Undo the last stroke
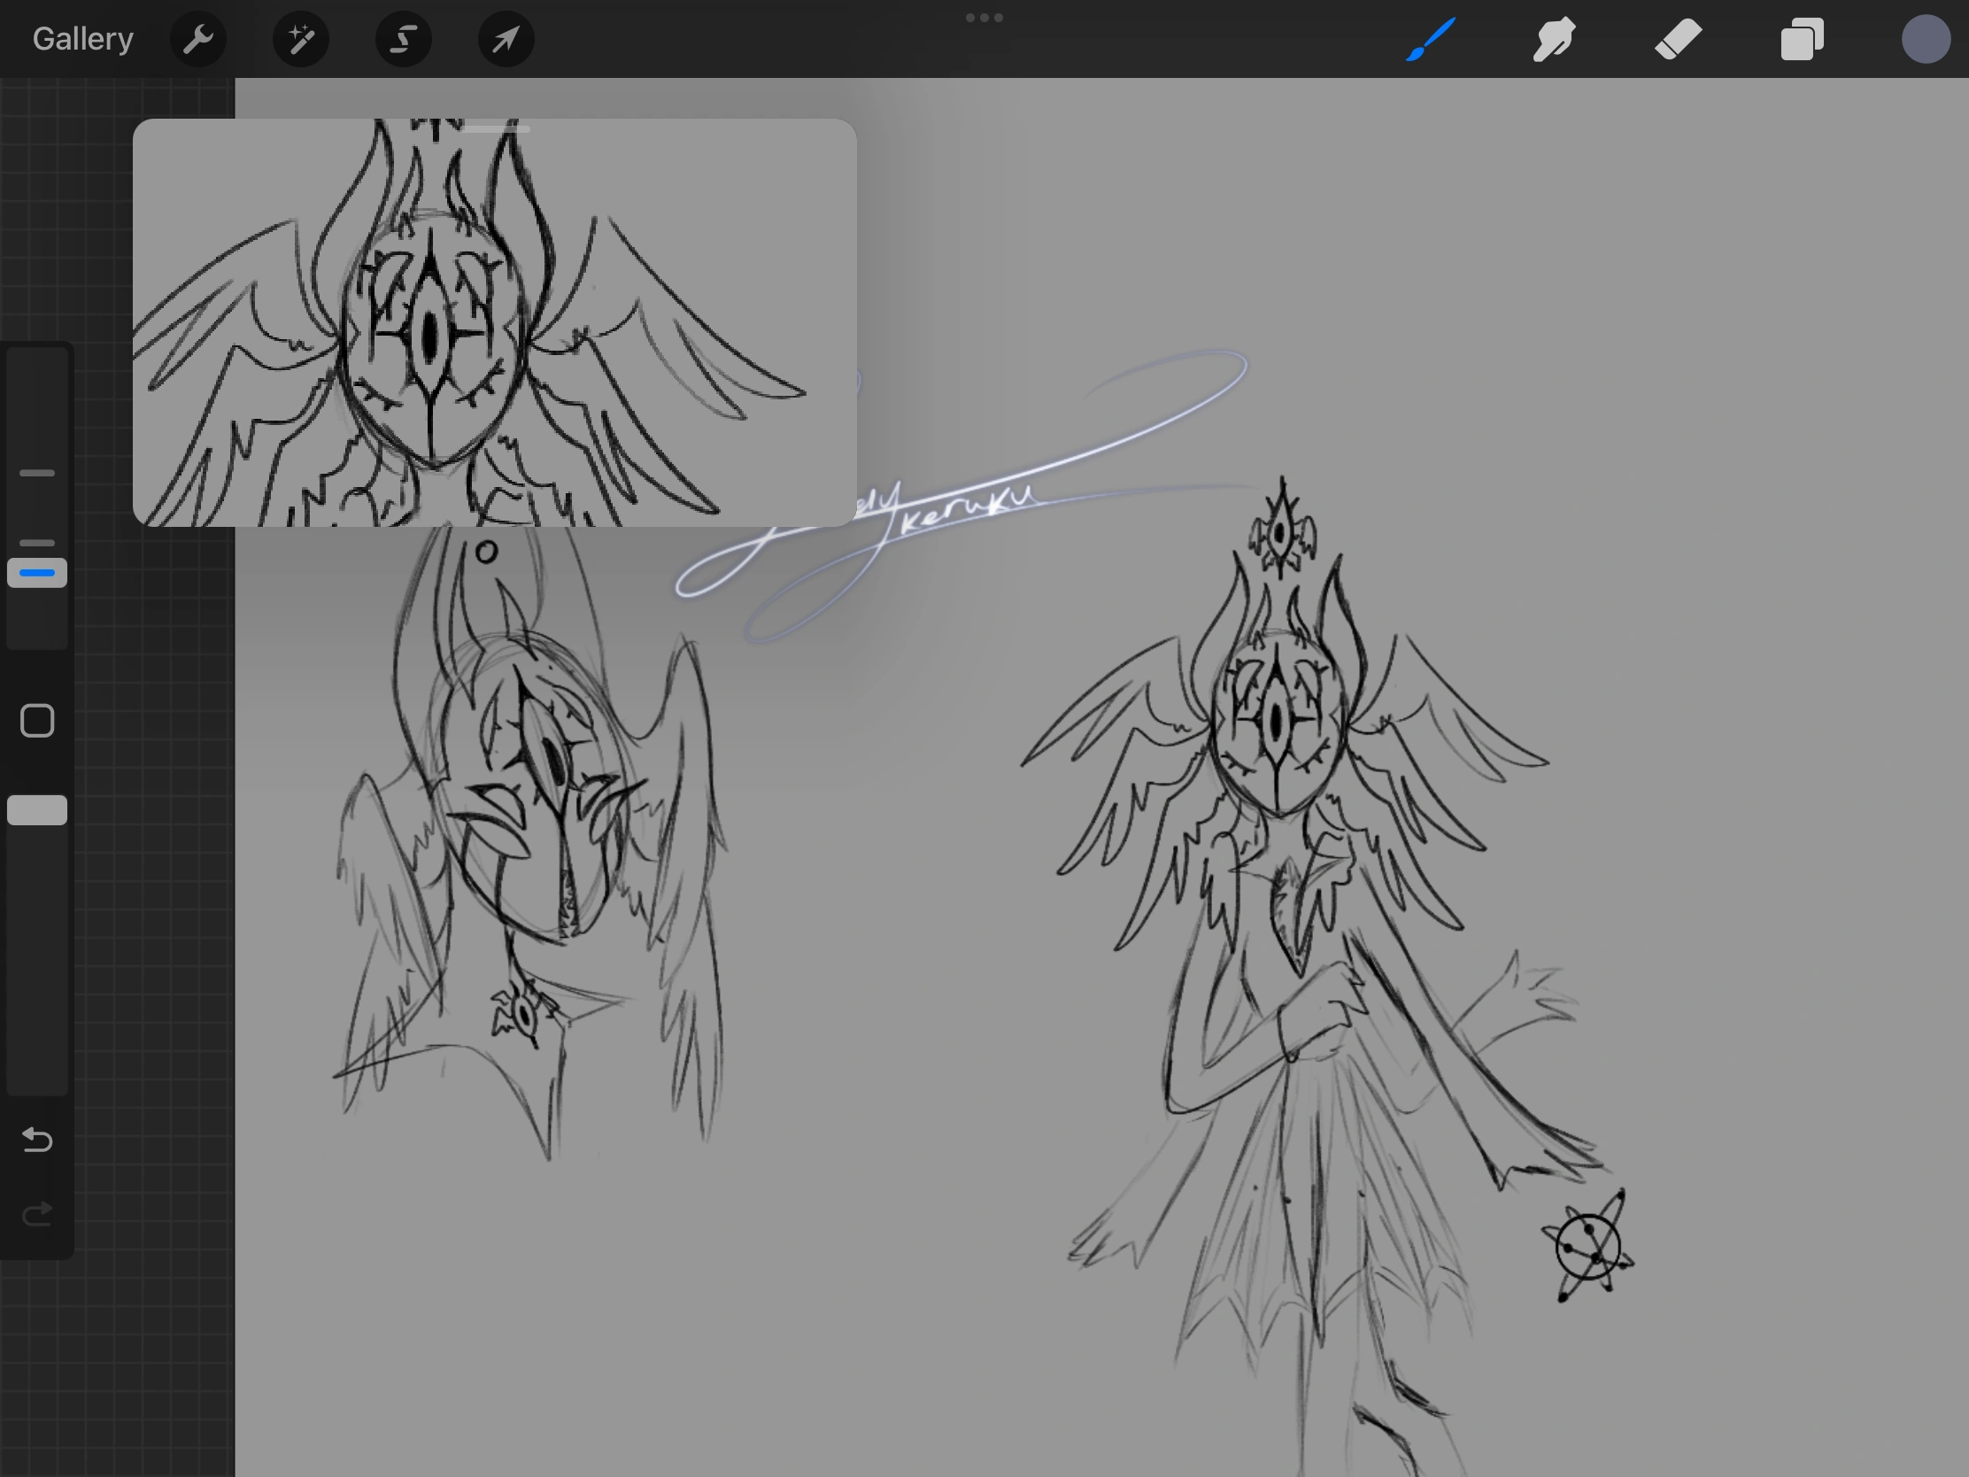1969x1477 pixels. pos(36,1141)
